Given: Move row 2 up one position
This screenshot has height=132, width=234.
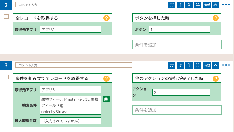Looking at the screenshot, I should (x=180, y=5).
